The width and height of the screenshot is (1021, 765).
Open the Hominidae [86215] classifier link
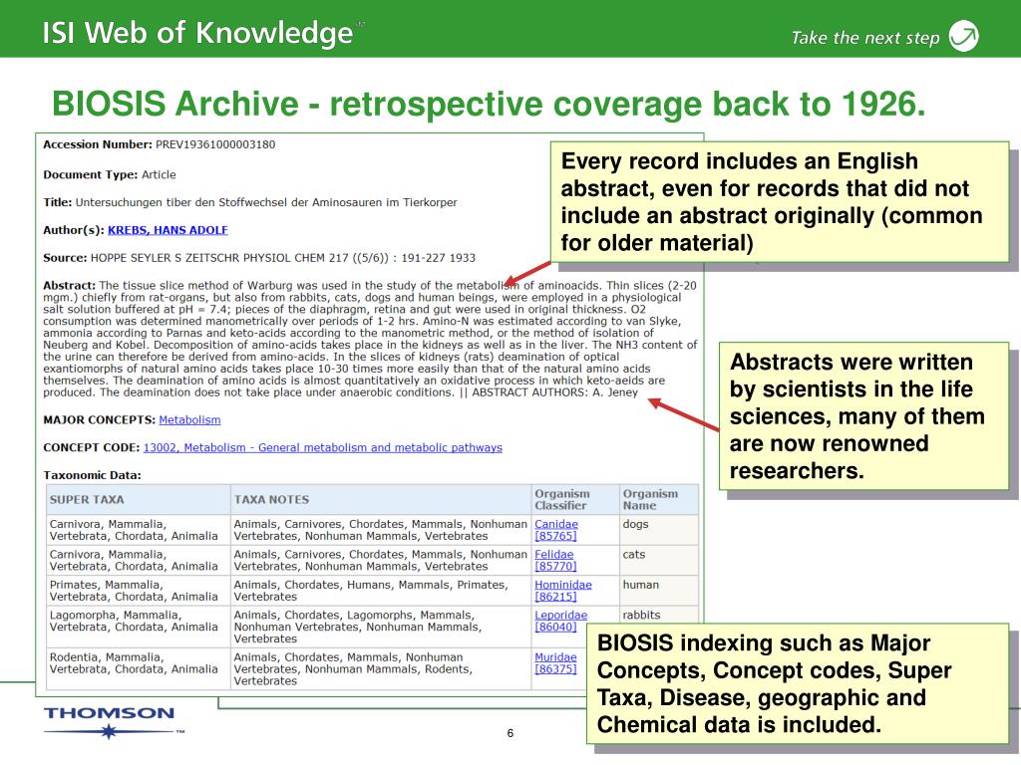(563, 591)
